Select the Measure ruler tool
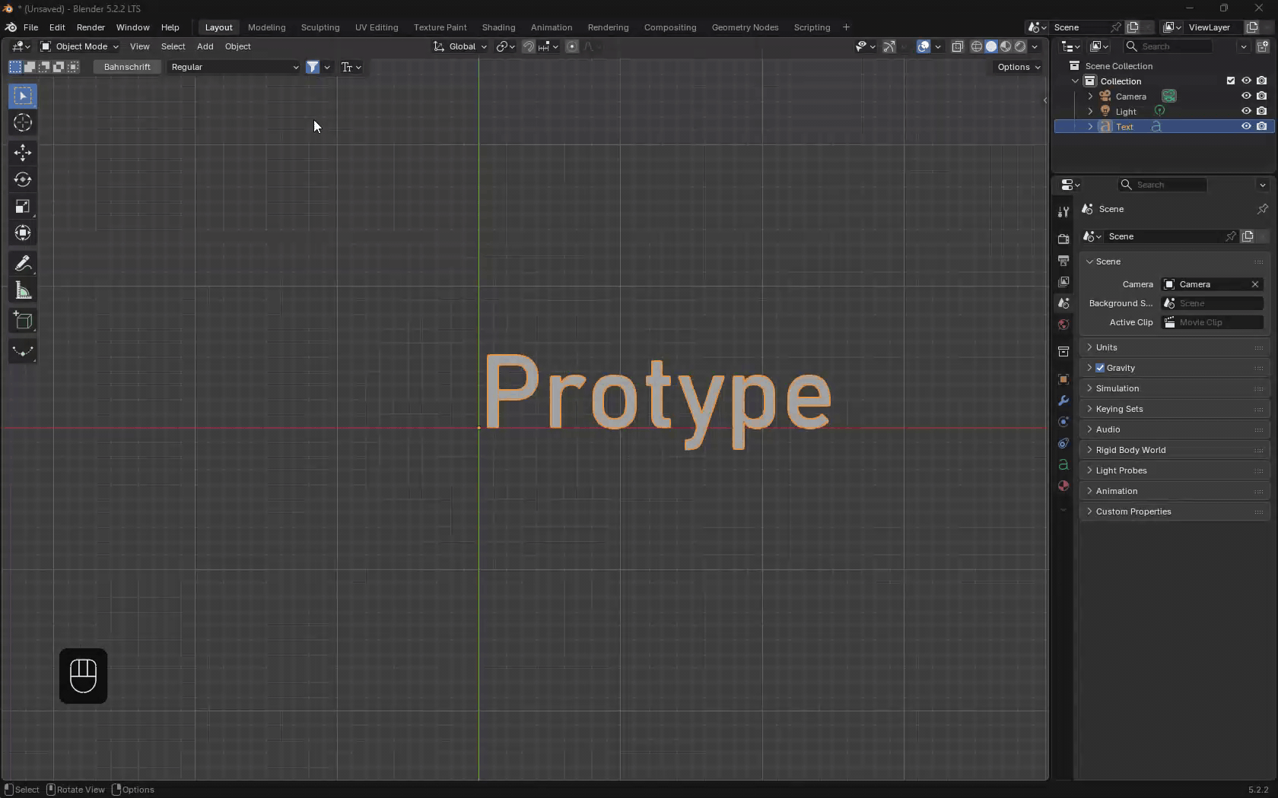Image resolution: width=1278 pixels, height=798 pixels. click(23, 291)
